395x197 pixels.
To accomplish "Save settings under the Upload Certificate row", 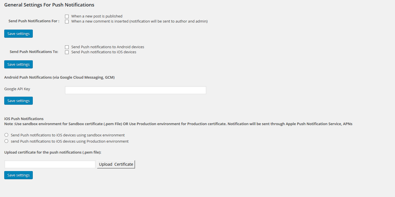I will (18, 175).
